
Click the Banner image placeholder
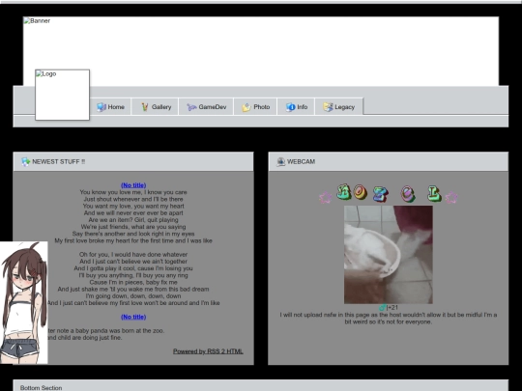pos(261,51)
